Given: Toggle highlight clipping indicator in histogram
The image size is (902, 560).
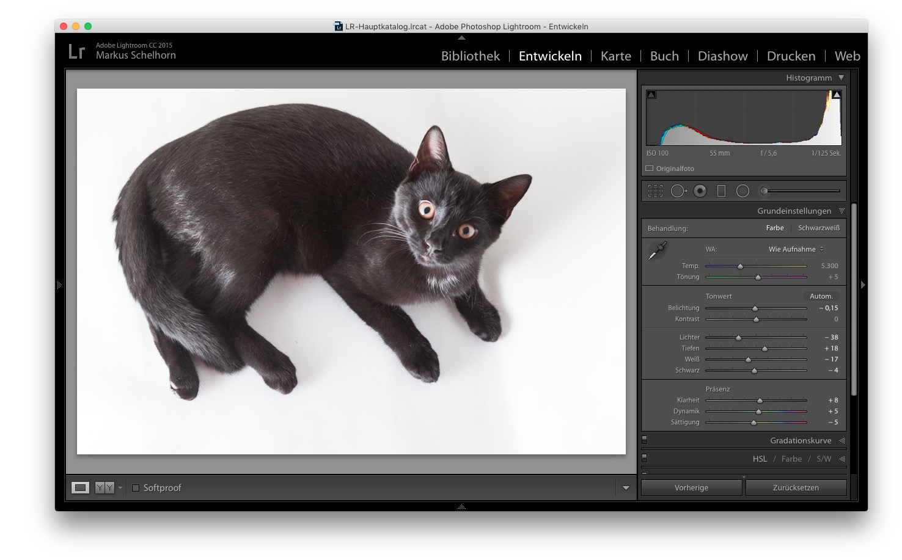Looking at the screenshot, I should 837,95.
